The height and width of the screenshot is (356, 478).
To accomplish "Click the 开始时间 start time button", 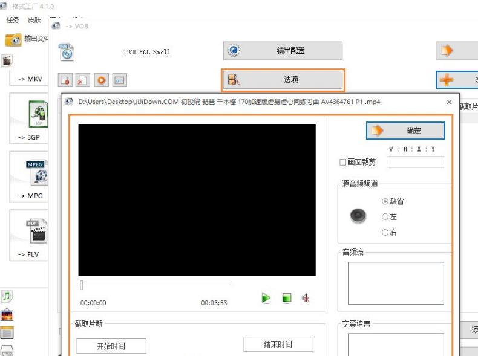I will (x=111, y=346).
